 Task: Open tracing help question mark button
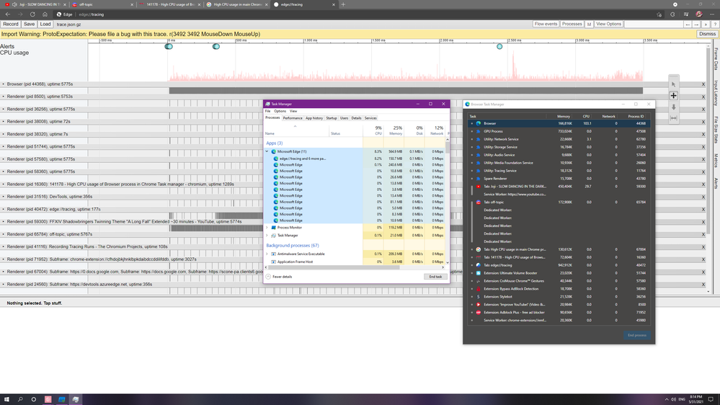tap(715, 25)
